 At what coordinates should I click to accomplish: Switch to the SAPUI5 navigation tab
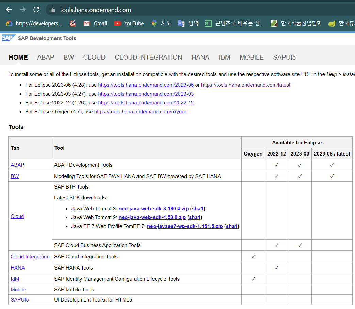click(x=284, y=57)
